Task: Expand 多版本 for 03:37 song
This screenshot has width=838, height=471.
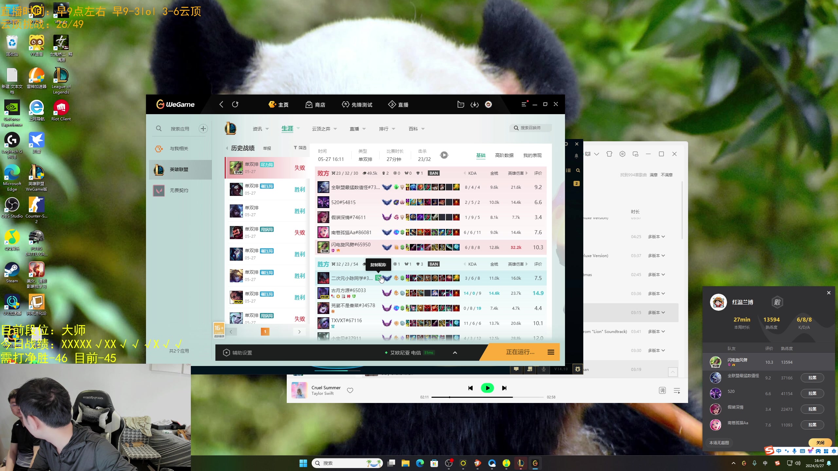Action: (656, 256)
